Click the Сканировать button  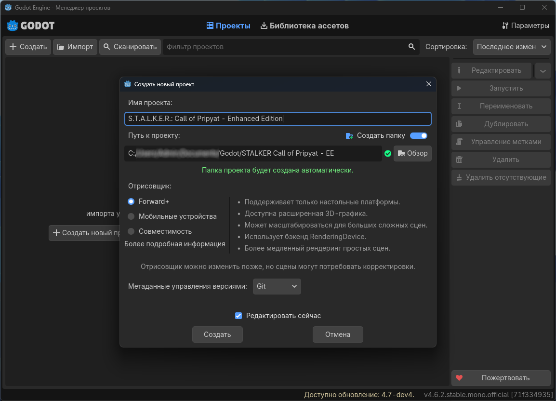click(x=130, y=47)
